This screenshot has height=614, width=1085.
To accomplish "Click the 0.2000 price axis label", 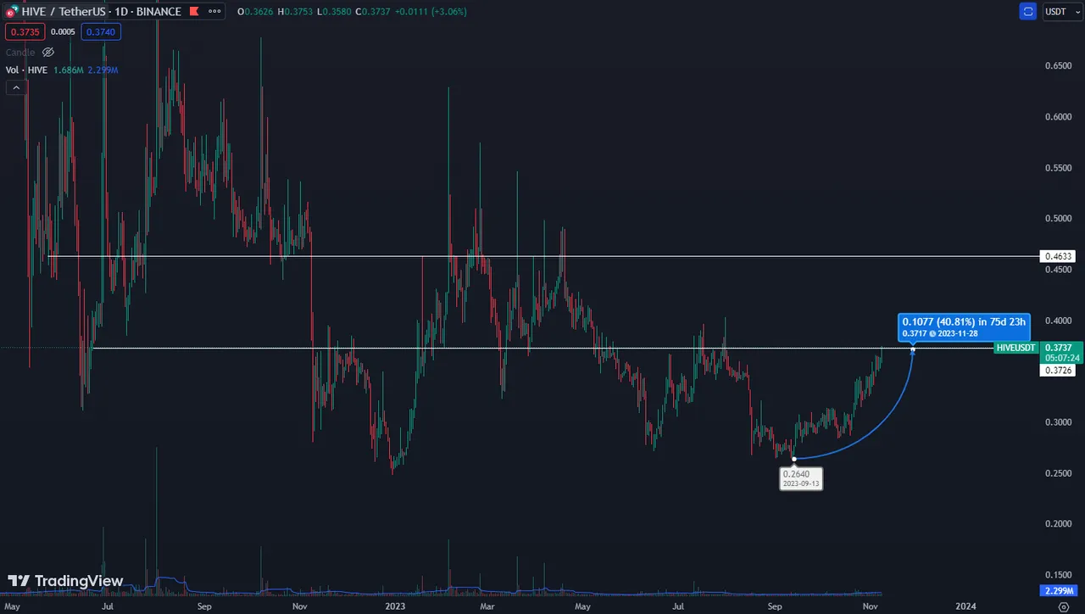I will pos(1058,524).
